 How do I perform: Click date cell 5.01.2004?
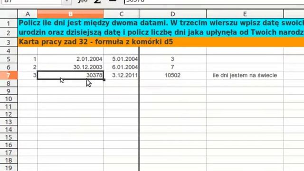tap(122, 59)
